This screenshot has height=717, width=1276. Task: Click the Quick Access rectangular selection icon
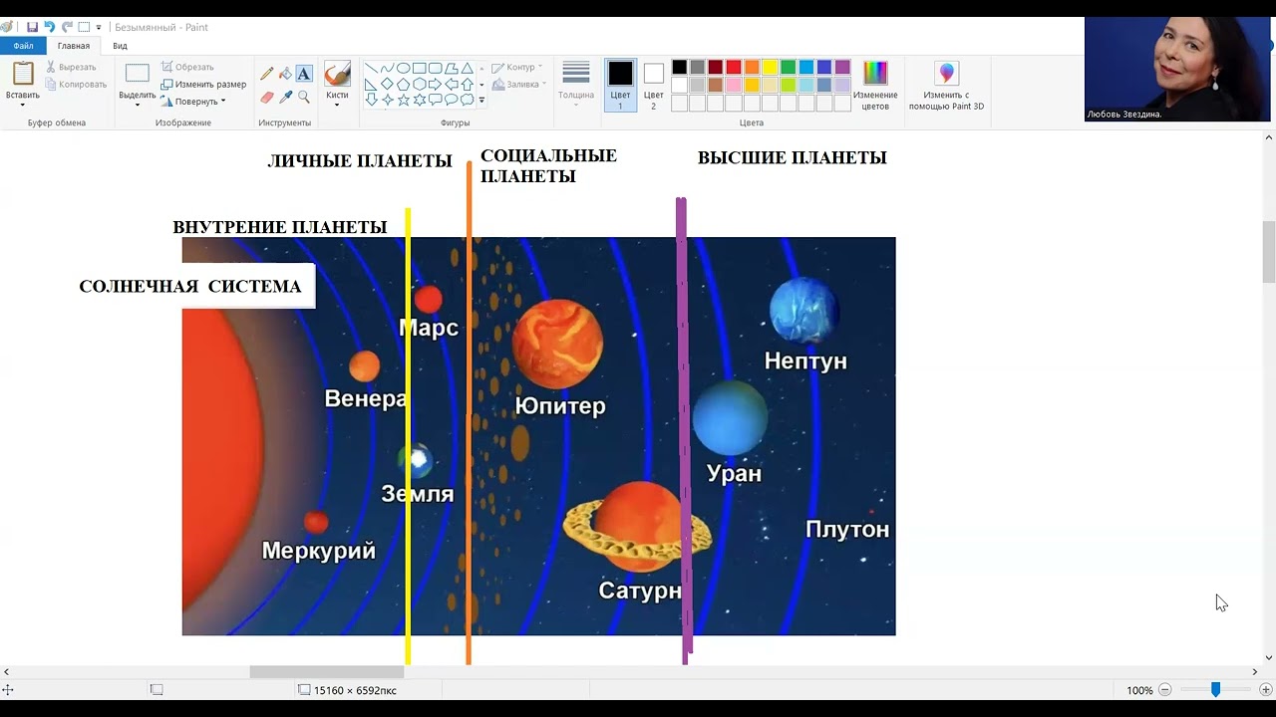pos(84,27)
